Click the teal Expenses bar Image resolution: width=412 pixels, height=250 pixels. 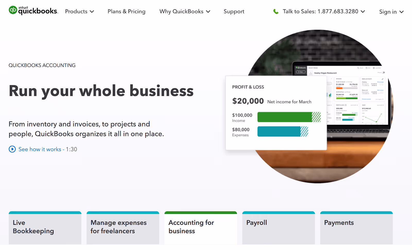click(283, 132)
